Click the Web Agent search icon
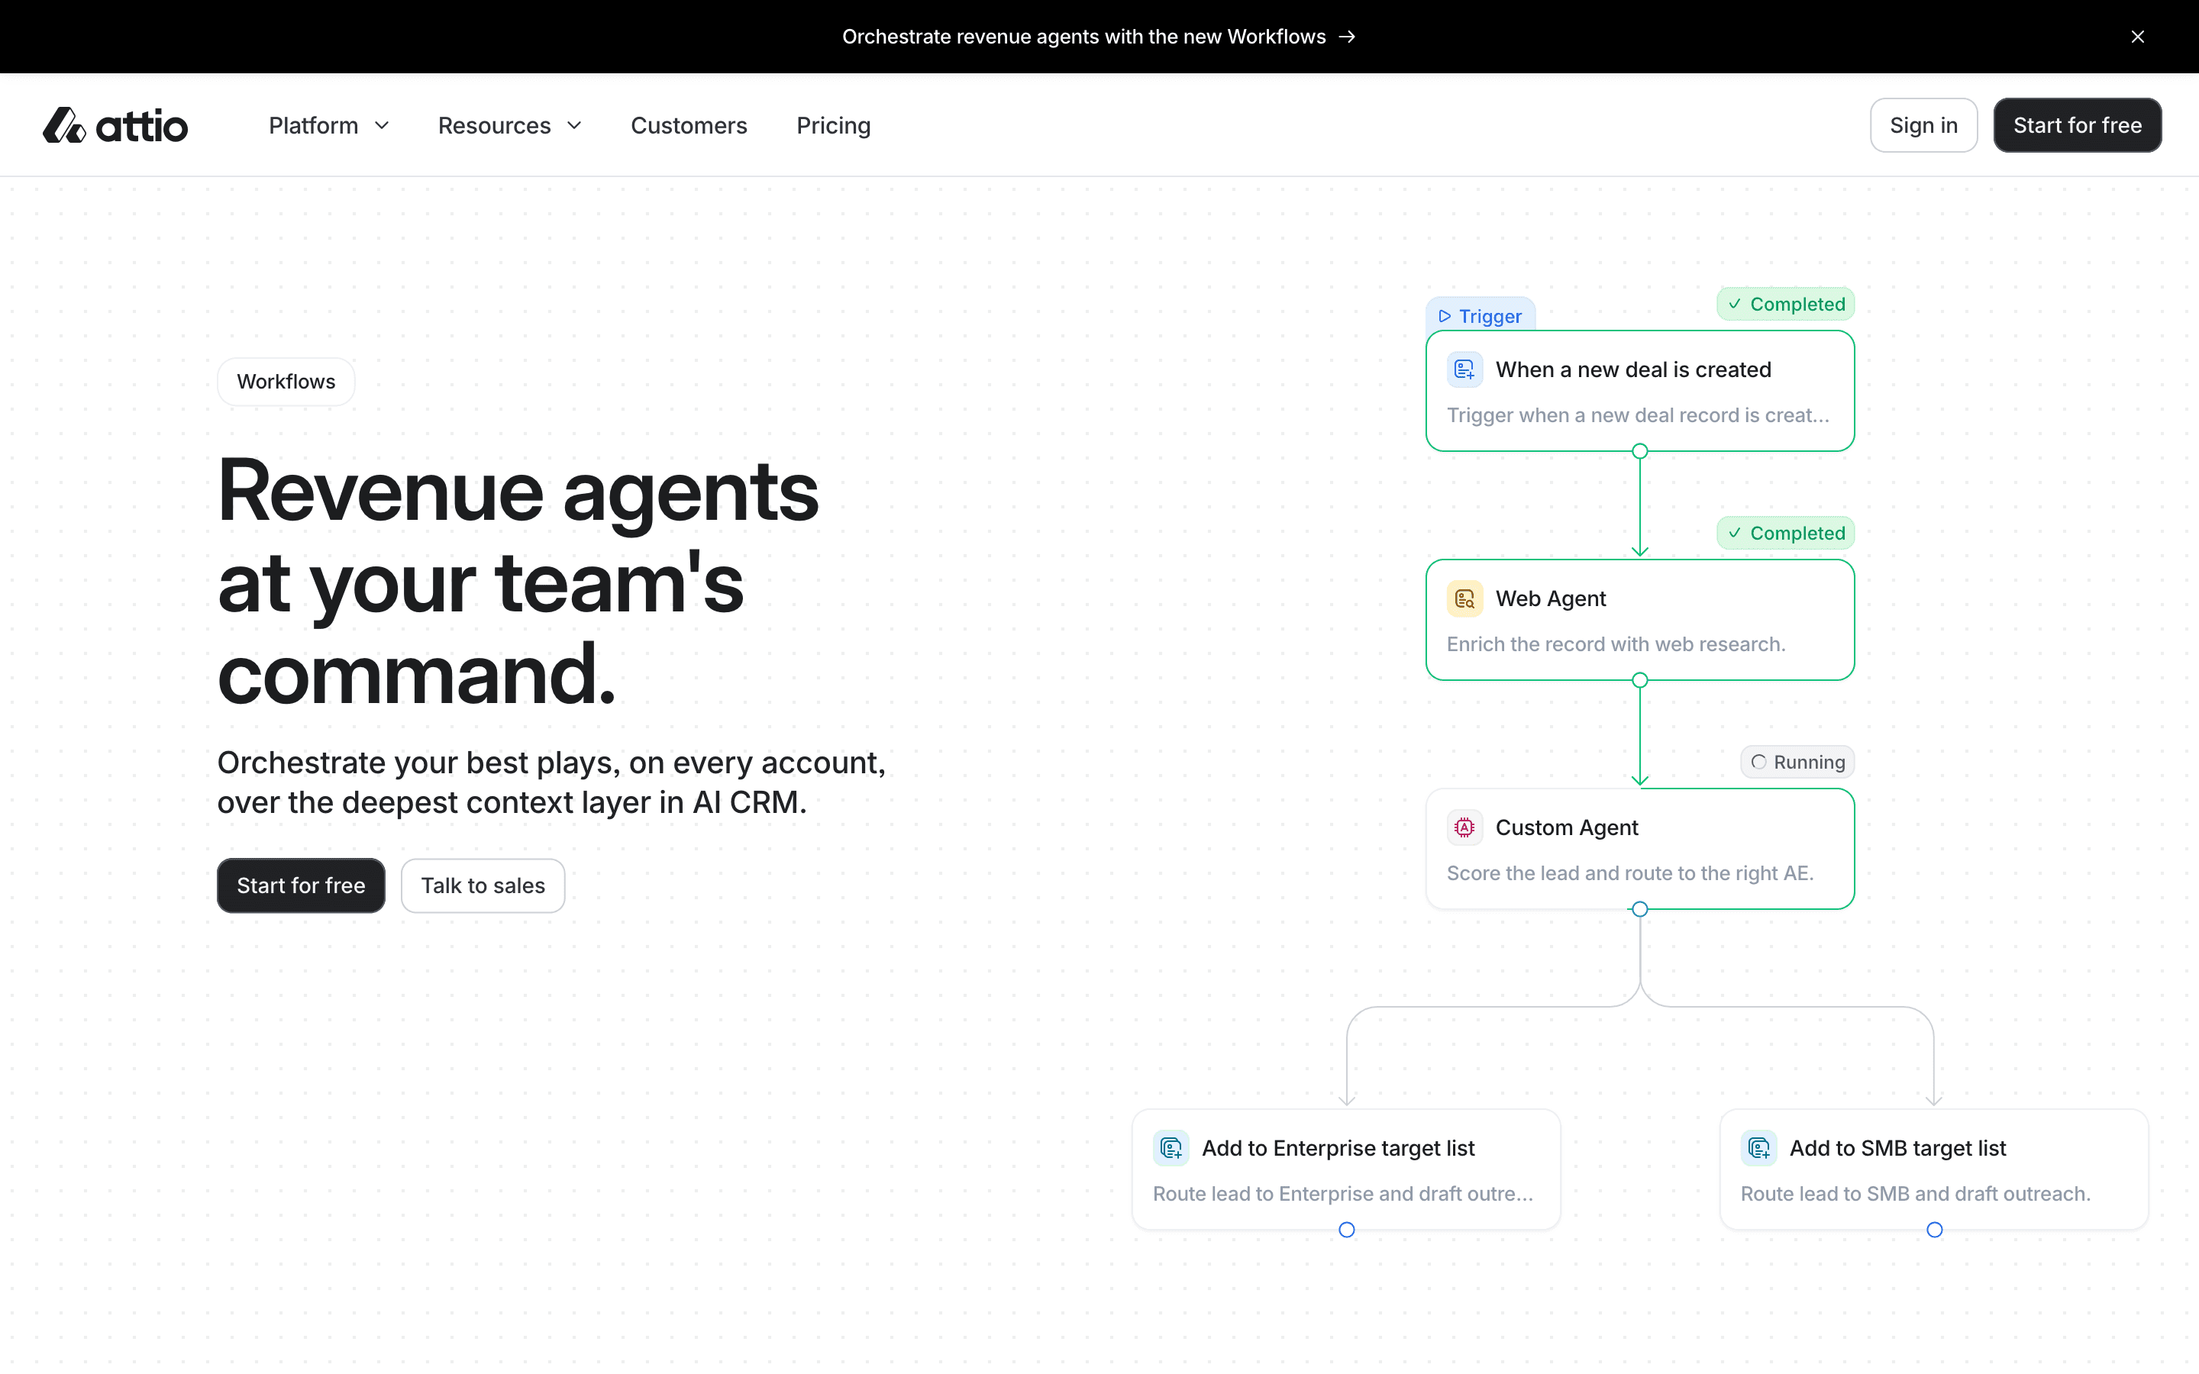This screenshot has width=2199, height=1374. pos(1464,599)
